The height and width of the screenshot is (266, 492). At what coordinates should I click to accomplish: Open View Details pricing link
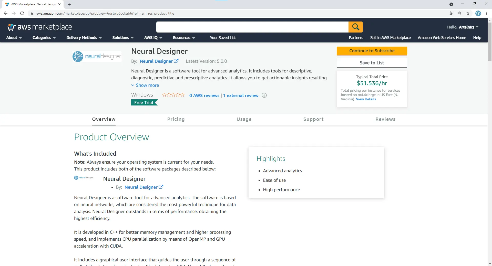click(x=366, y=99)
